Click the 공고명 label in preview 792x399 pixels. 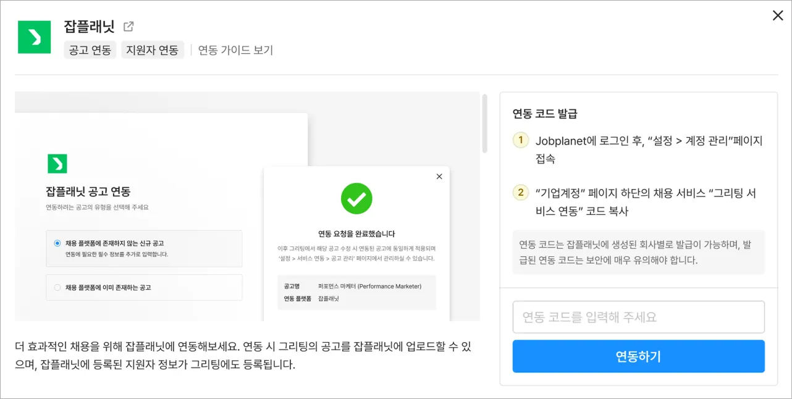292,286
